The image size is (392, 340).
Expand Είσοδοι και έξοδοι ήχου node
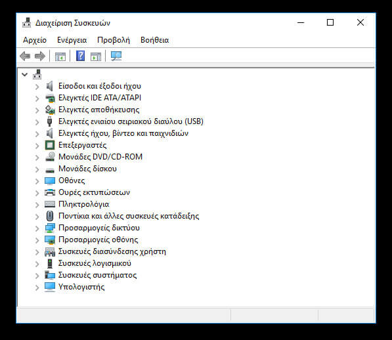(37, 87)
